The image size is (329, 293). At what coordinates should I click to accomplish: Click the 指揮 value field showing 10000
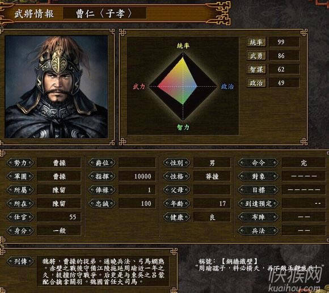pyautogui.click(x=137, y=176)
